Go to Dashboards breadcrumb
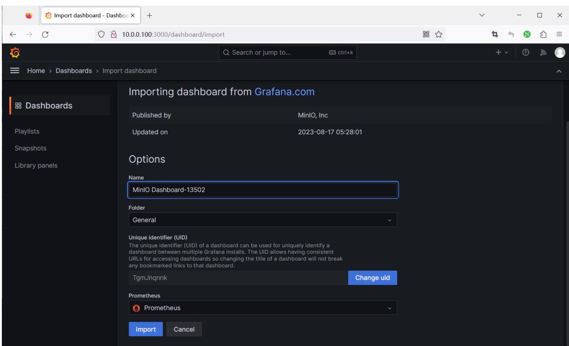This screenshot has width=569, height=346. [74, 71]
